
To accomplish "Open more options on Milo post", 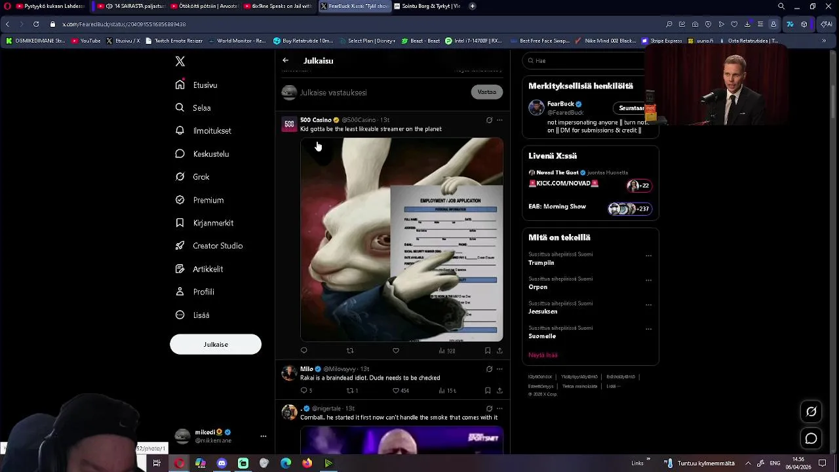I will [499, 369].
